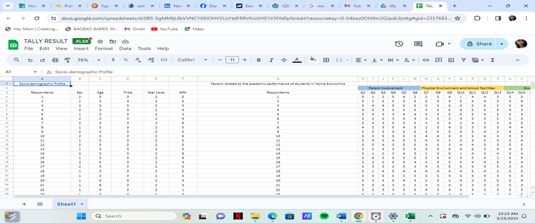Star the TALLY RESULT document
Image resolution: width=535 pixels, height=223 pixels.
[100, 41]
